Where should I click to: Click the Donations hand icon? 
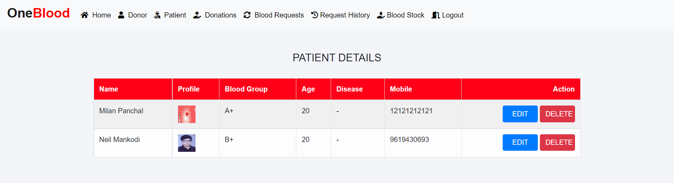[197, 15]
